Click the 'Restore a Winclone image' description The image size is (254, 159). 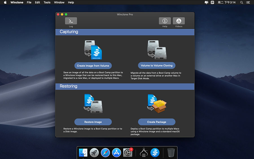(93, 130)
